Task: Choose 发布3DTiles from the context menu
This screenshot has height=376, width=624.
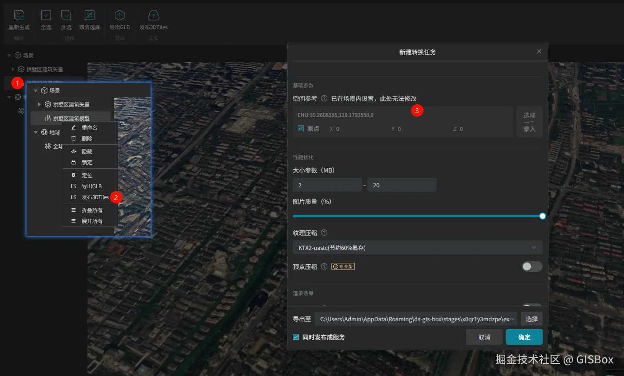Action: [x=90, y=197]
